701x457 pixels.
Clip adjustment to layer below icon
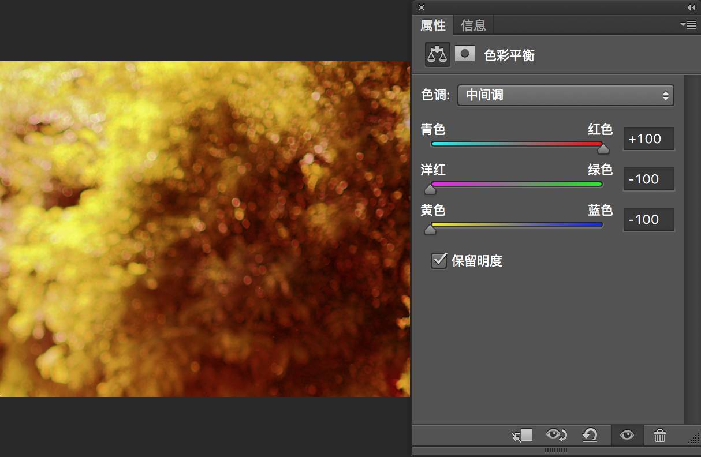click(523, 436)
